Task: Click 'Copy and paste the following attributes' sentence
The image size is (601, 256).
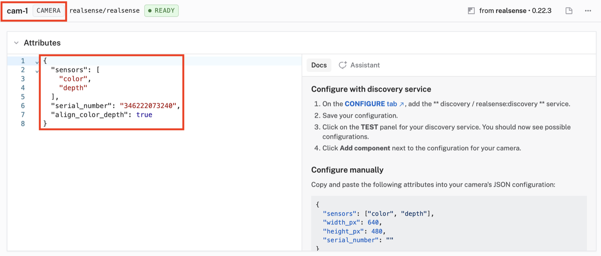Action: pyautogui.click(x=433, y=185)
